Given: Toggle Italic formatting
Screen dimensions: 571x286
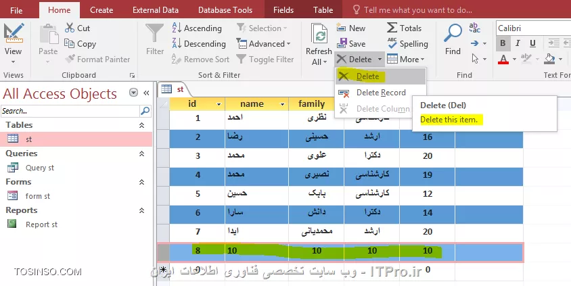Looking at the screenshot, I should click(x=518, y=43).
